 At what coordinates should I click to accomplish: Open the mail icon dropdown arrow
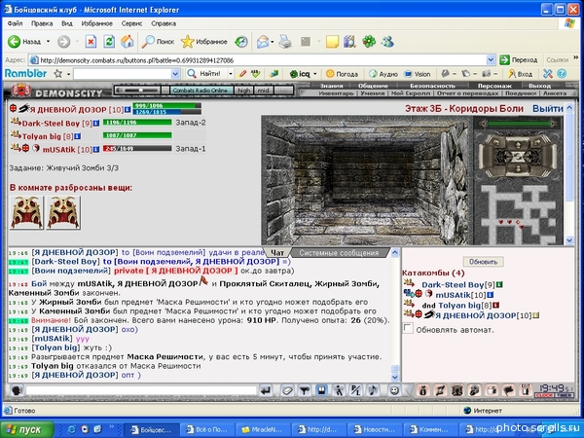(273, 42)
